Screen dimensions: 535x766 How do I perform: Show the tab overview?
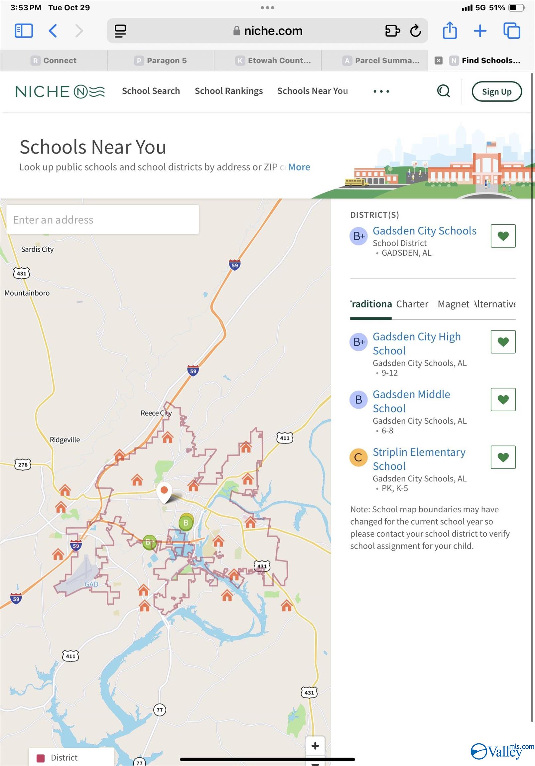(512, 31)
